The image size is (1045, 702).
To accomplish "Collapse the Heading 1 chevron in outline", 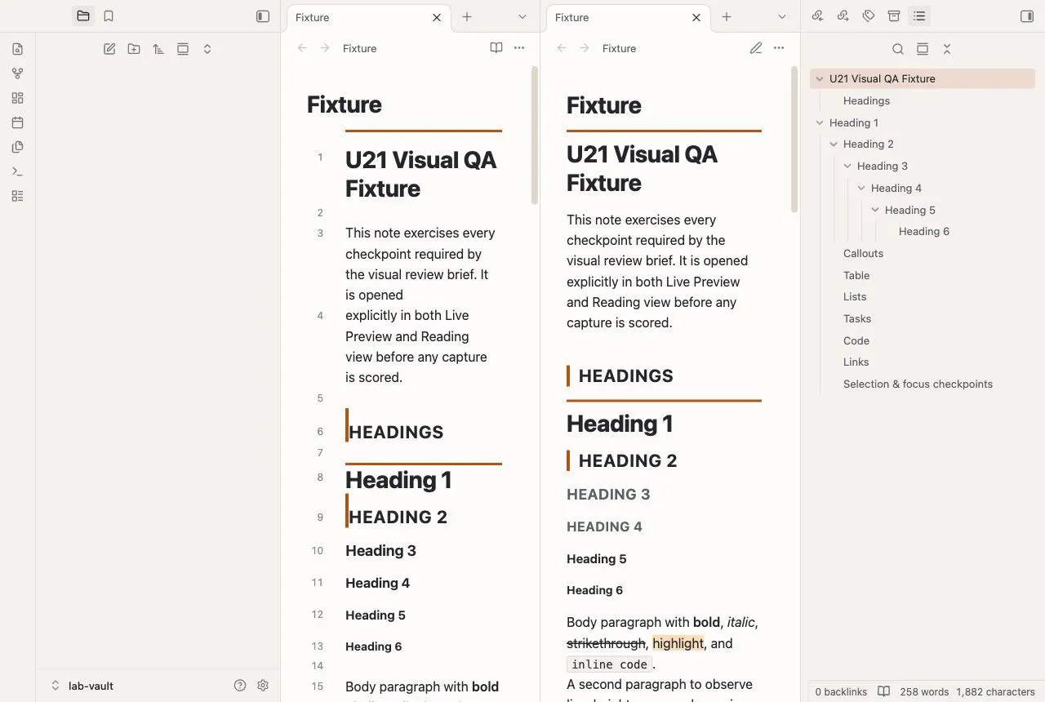I will tap(820, 123).
